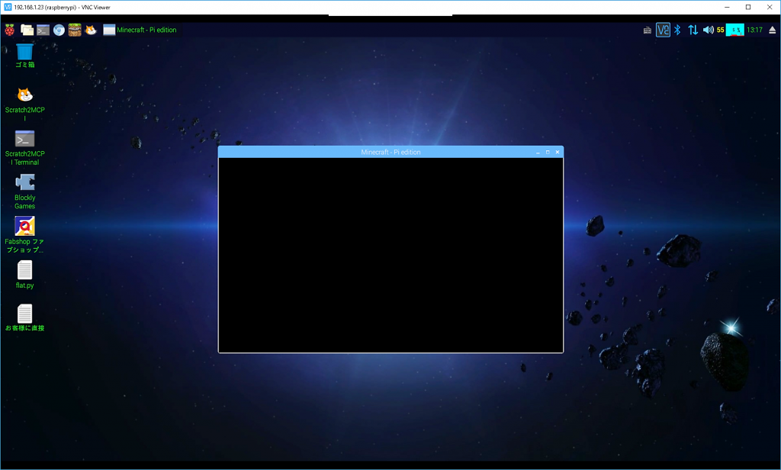The height and width of the screenshot is (470, 781).
Task: Select the Minecraft - Pi edition taskbar entry
Action: pyautogui.click(x=140, y=30)
